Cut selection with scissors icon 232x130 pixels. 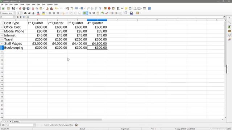[x=33, y=8]
